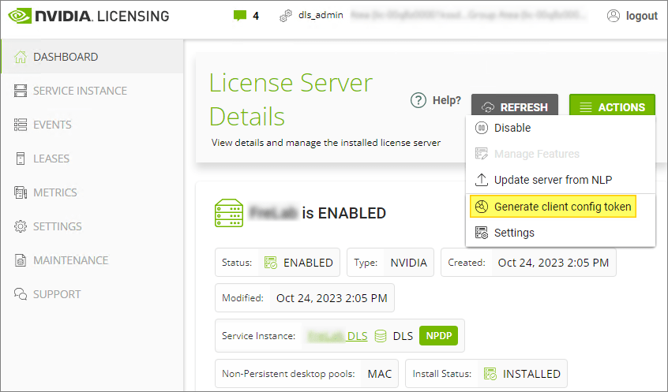
Task: Click the Maintenance sidebar icon
Action: tap(21, 260)
